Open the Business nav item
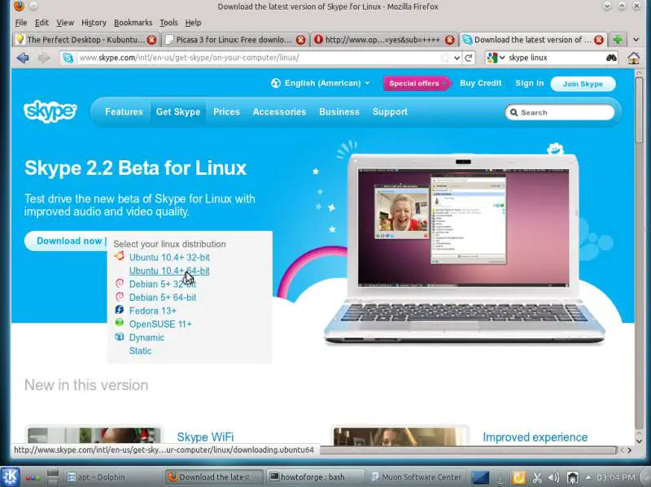Image resolution: width=651 pixels, height=487 pixels. pos(339,112)
